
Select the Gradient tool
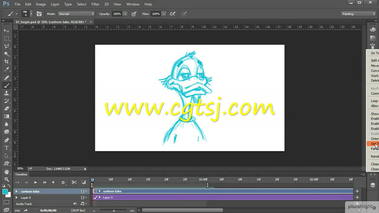pyautogui.click(x=7, y=116)
